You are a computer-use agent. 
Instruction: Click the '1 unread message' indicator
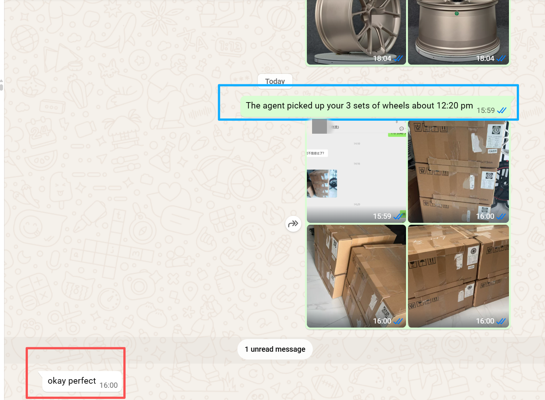click(x=275, y=349)
